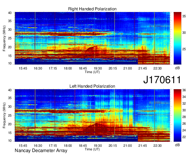Click the 18:00 time tick on top plot
The width and height of the screenshot is (189, 154).
[68, 68]
